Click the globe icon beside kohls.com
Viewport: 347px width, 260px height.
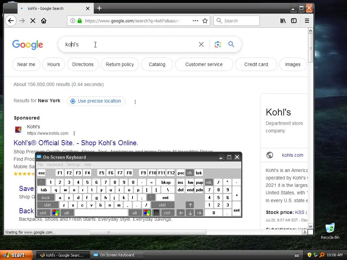269,155
